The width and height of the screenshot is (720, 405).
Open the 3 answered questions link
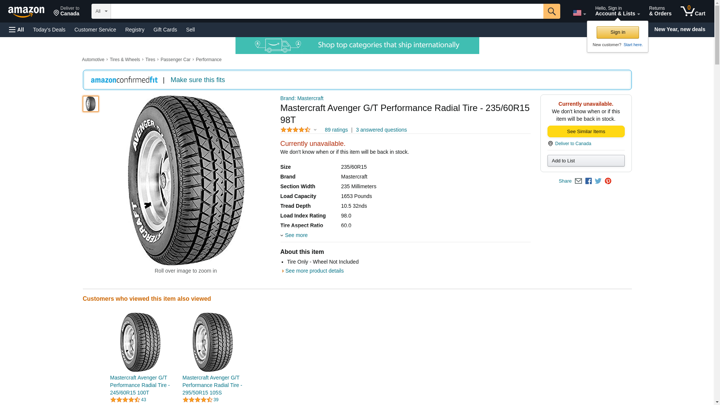tap(381, 130)
